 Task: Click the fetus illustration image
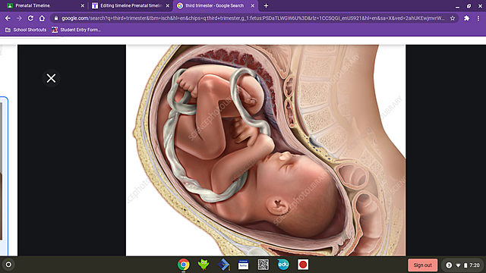coord(266,150)
